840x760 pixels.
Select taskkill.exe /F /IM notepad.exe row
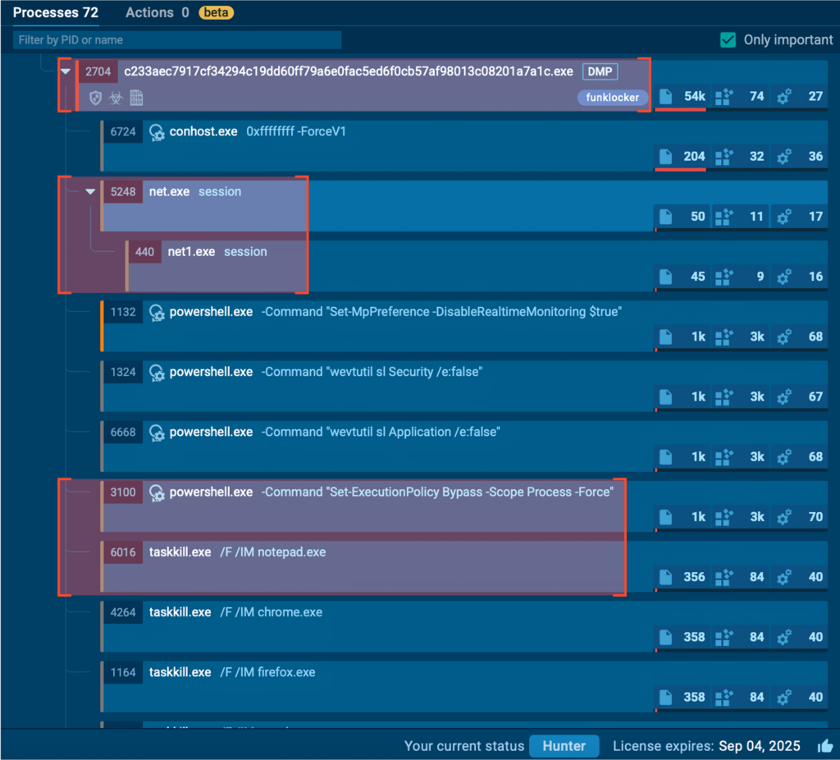464,566
